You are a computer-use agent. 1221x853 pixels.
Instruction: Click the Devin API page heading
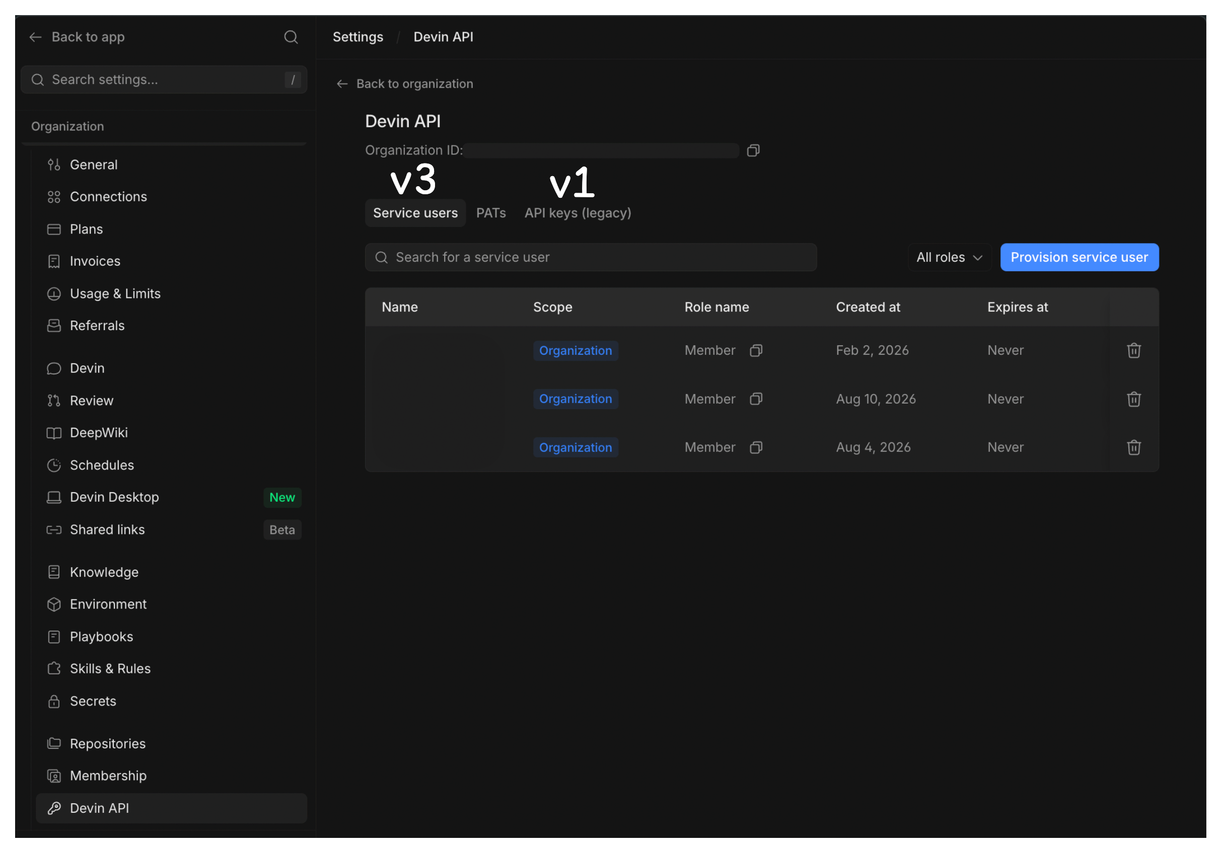tap(403, 122)
